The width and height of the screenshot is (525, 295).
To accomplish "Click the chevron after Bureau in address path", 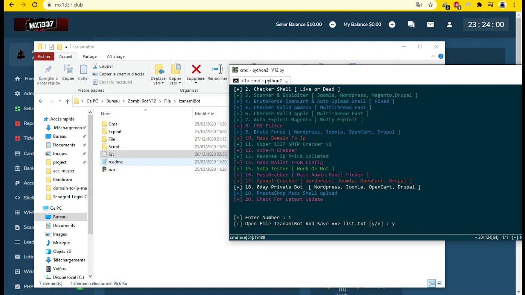I will pos(124,101).
